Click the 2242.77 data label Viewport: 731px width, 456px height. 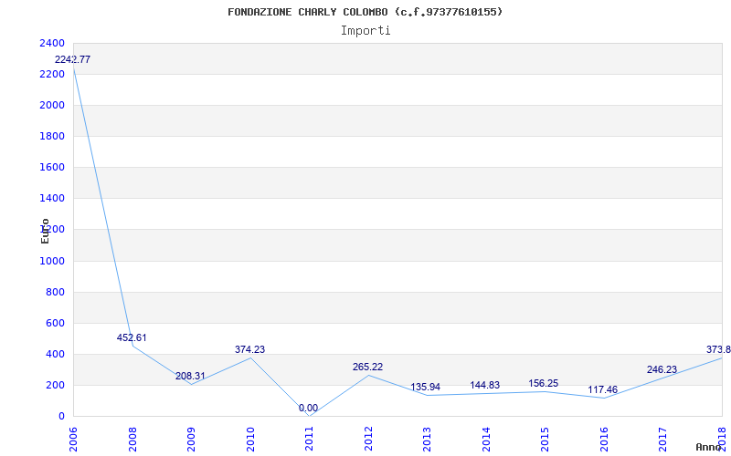73,59
